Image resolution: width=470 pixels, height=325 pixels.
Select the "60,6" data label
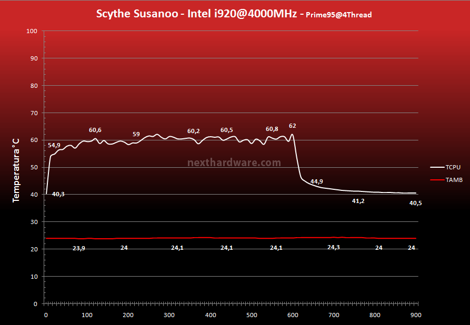(x=95, y=130)
